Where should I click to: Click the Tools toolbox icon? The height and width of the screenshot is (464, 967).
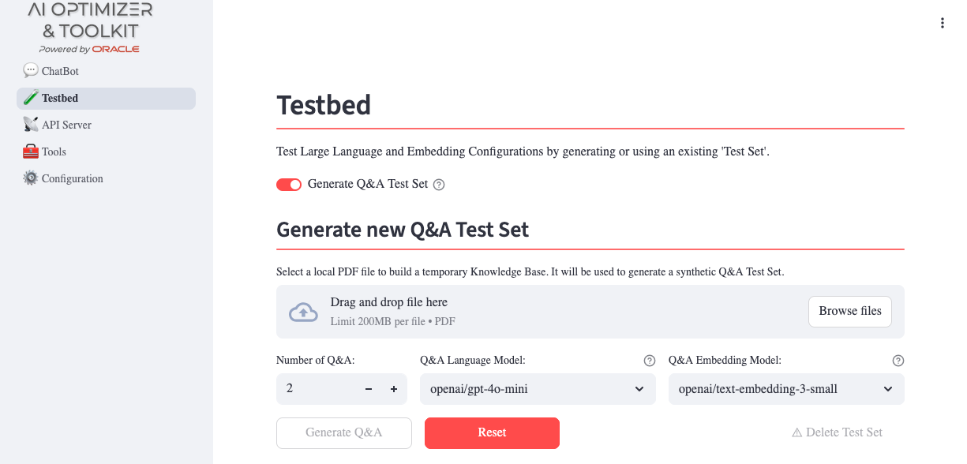[31, 152]
